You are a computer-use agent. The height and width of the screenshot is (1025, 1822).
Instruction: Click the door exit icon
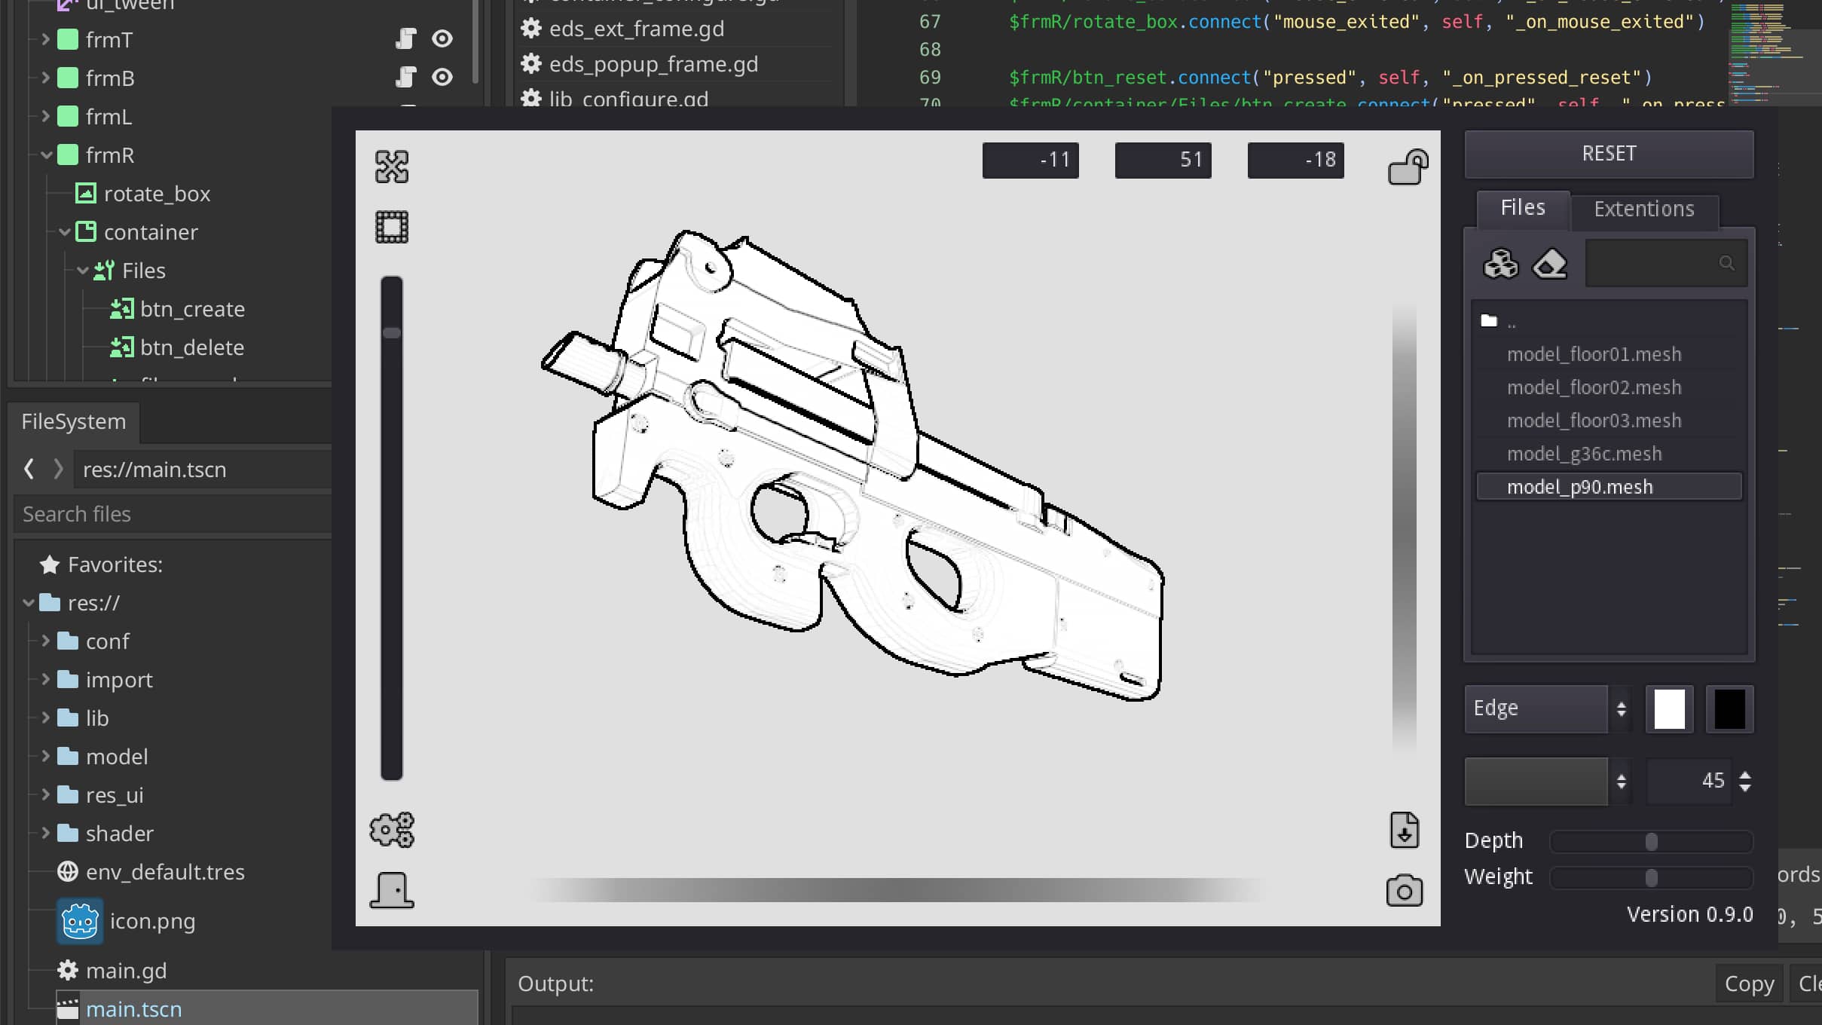pyautogui.click(x=392, y=890)
